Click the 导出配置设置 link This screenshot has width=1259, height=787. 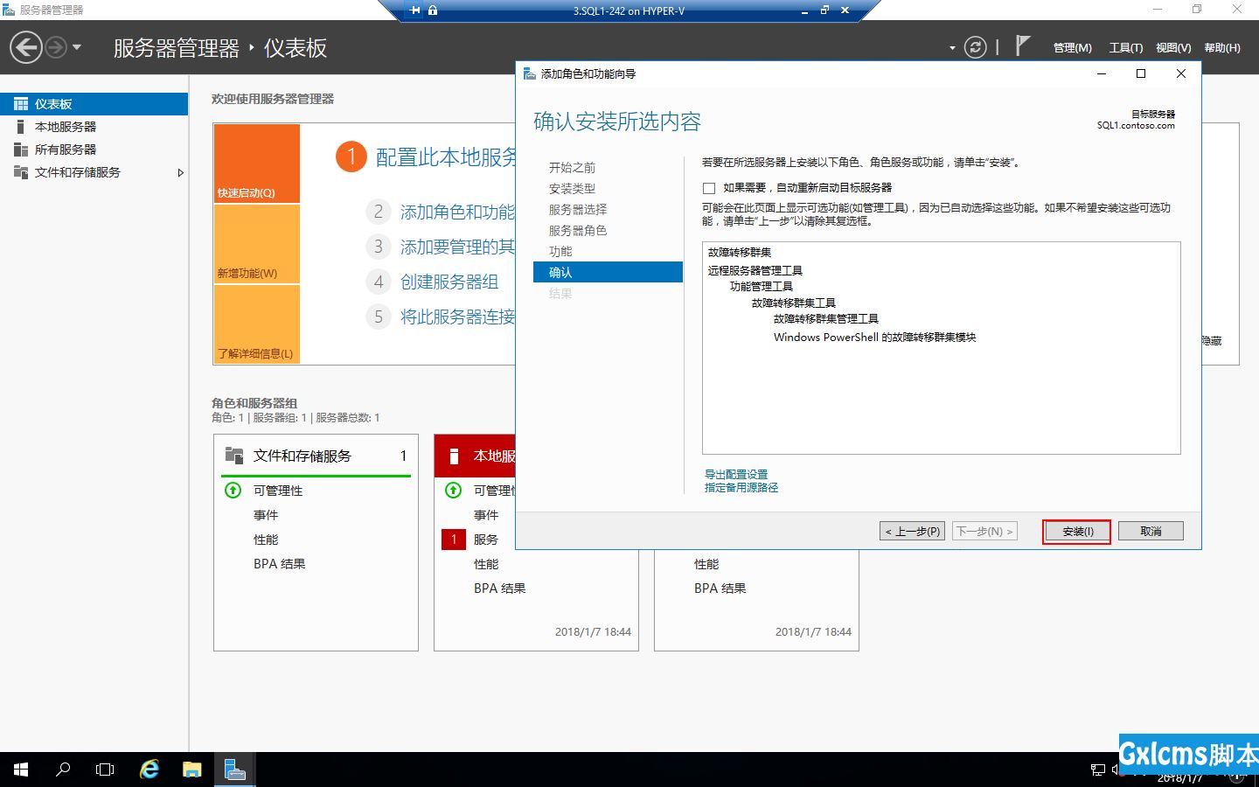coord(736,474)
